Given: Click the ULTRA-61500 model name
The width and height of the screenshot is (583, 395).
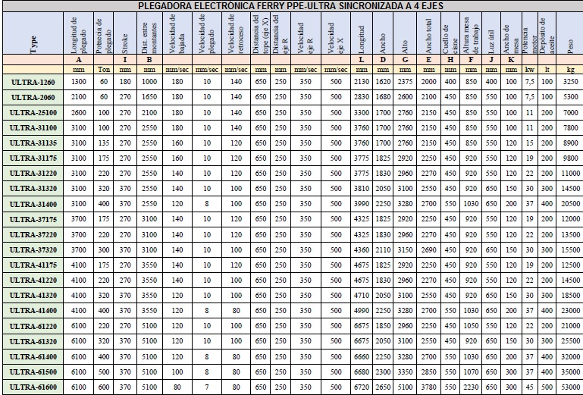Looking at the screenshot, I should [x=33, y=372].
